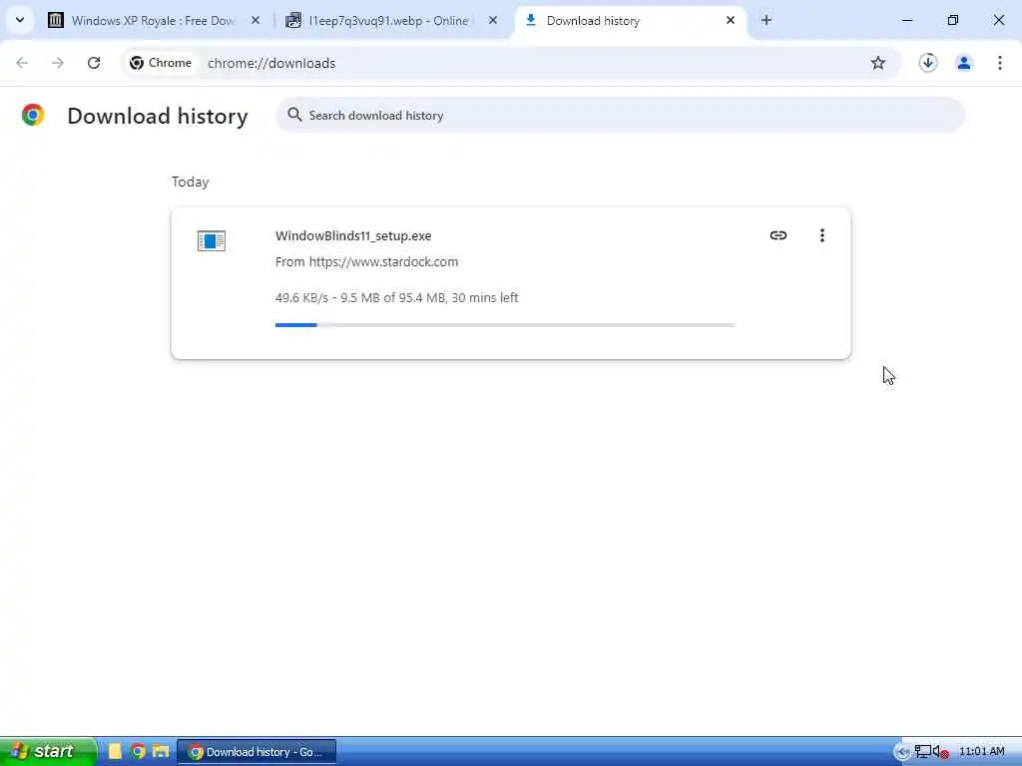Click the 11:01 AM clock
The width and height of the screenshot is (1022, 766).
(982, 752)
